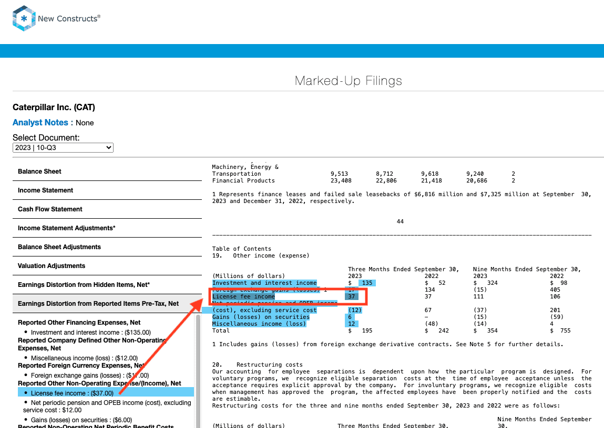The height and width of the screenshot is (428, 604).
Task: Click the 'Marked-Up Filings' page title
Action: (x=348, y=81)
